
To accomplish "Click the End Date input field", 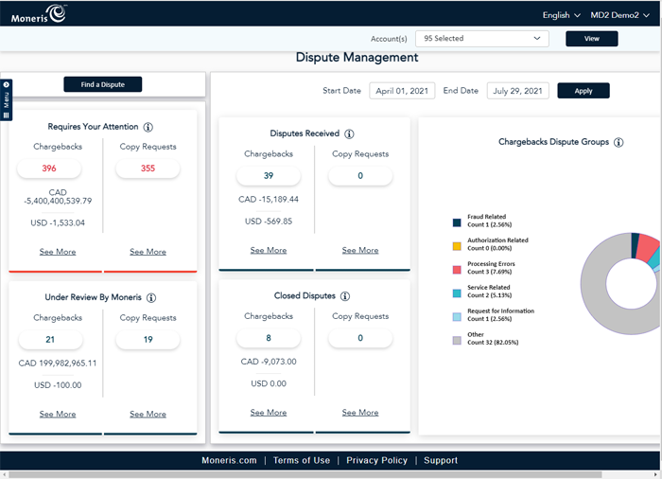I will (518, 91).
